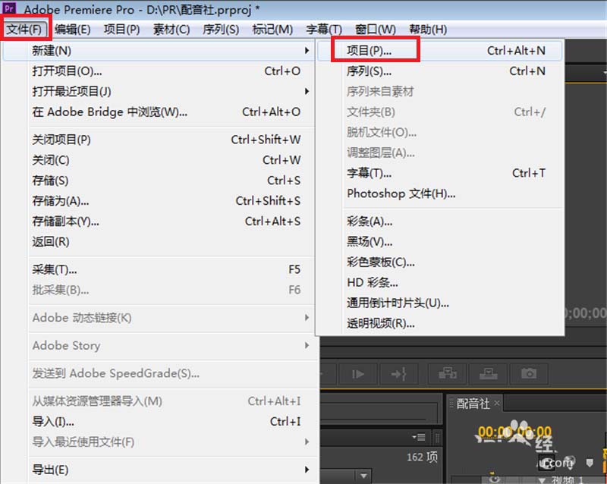Choose 导入(I)... menu item
Screen dimensions: 607x484
159,421
